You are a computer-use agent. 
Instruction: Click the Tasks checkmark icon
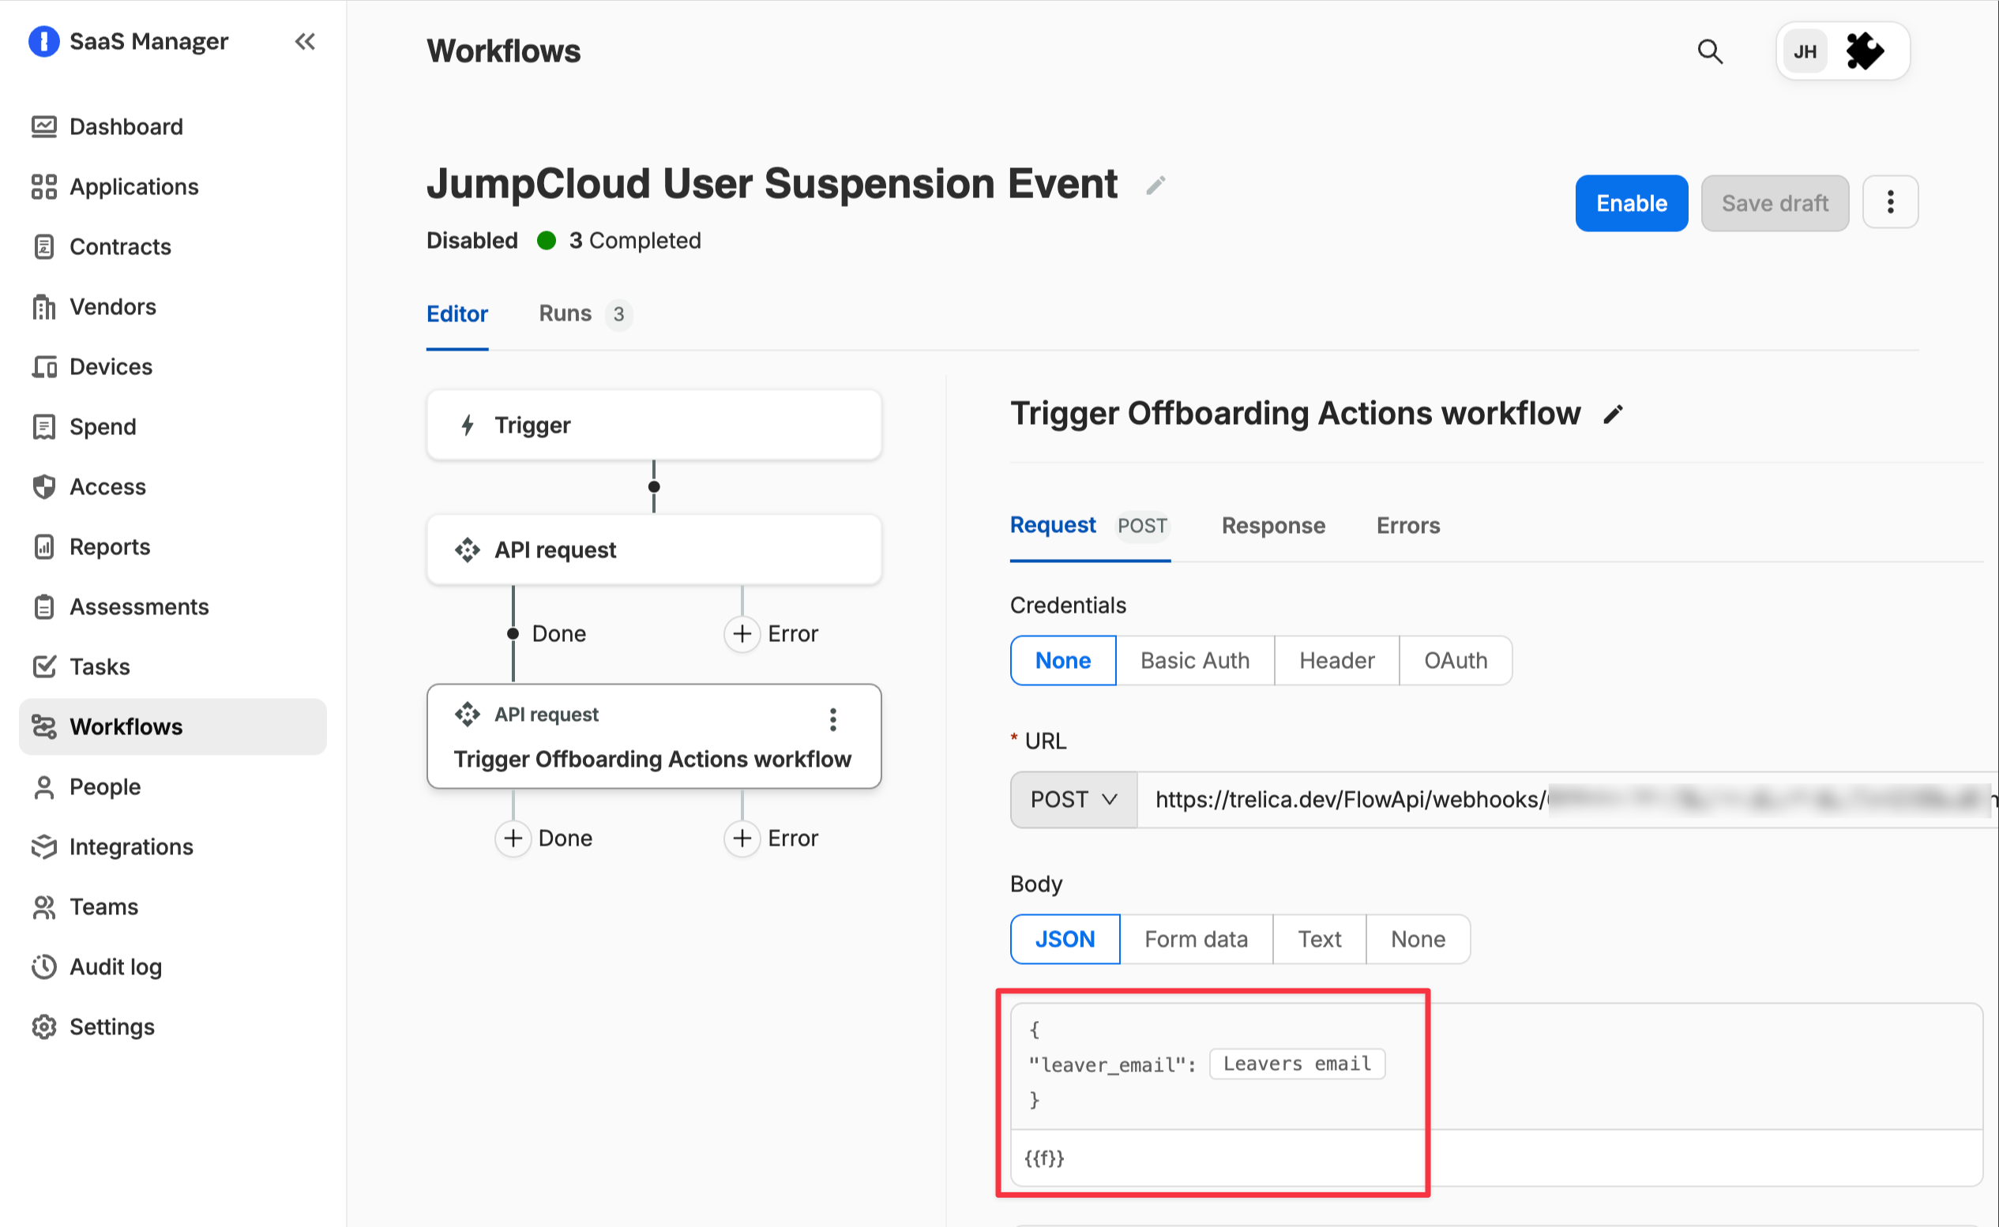tap(43, 667)
